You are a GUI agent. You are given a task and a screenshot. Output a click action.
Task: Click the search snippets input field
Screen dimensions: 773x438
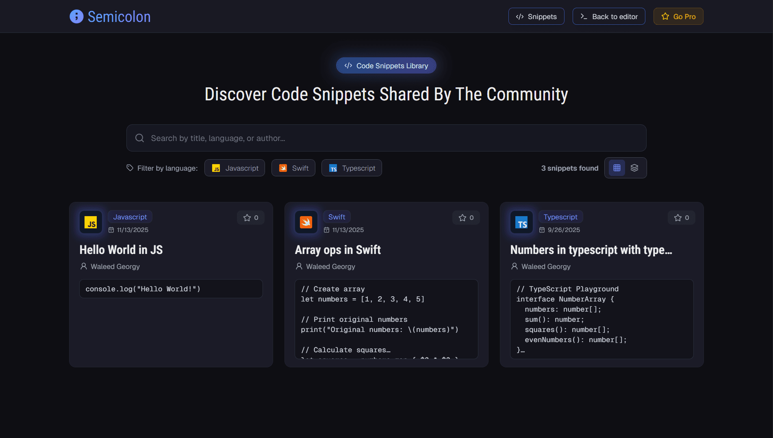386,138
